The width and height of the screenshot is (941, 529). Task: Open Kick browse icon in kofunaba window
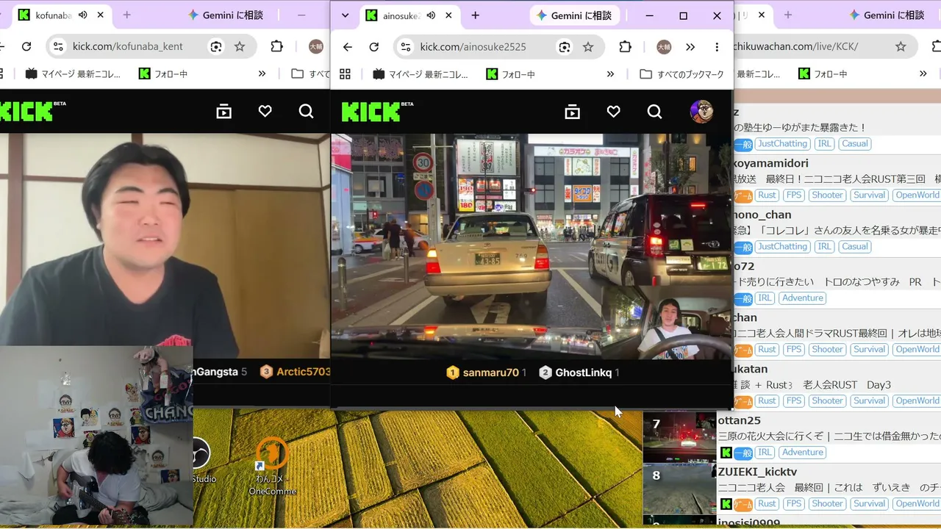(x=224, y=111)
